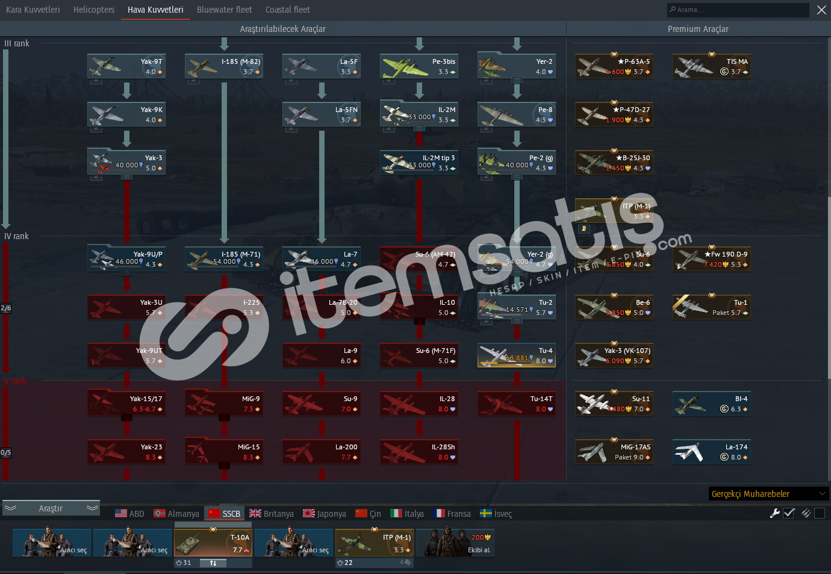Pick the Fw 190 D-9 premium card

pos(712,259)
